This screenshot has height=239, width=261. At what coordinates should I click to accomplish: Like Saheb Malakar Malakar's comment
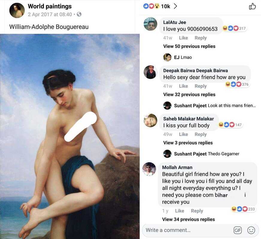183,134
